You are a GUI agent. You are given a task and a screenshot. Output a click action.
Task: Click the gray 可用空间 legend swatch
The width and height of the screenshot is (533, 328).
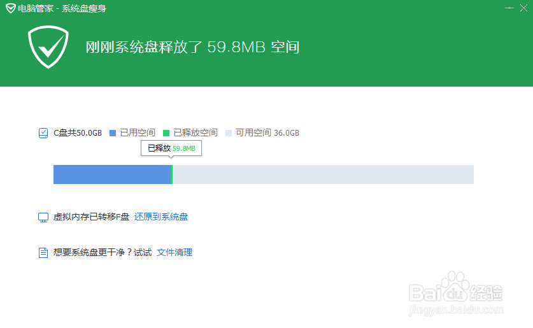229,133
